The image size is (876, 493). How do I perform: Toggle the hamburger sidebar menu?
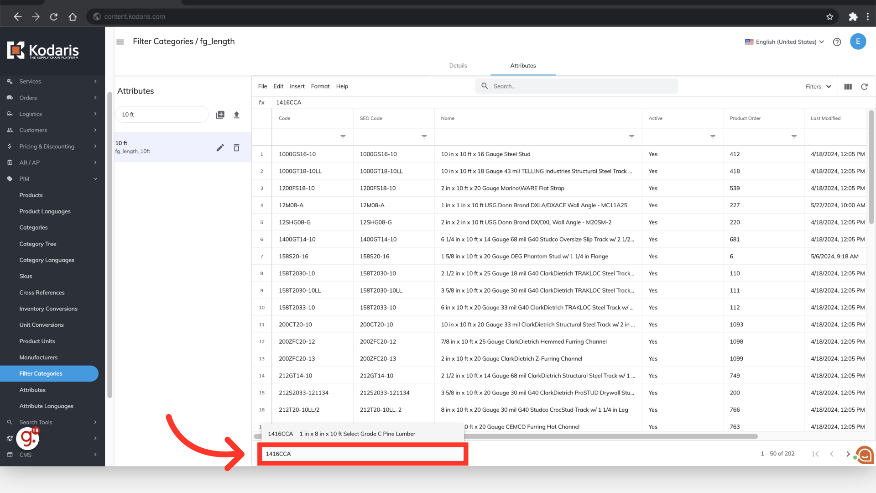[x=120, y=42]
